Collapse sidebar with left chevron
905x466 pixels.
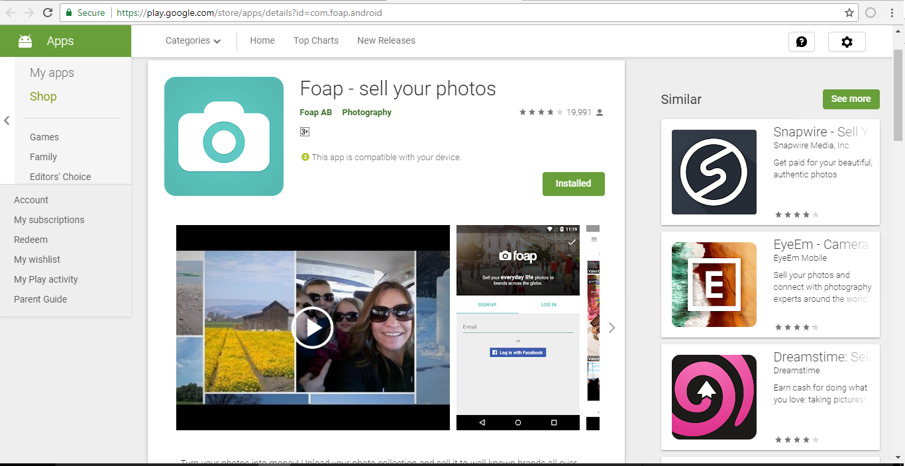tap(7, 120)
